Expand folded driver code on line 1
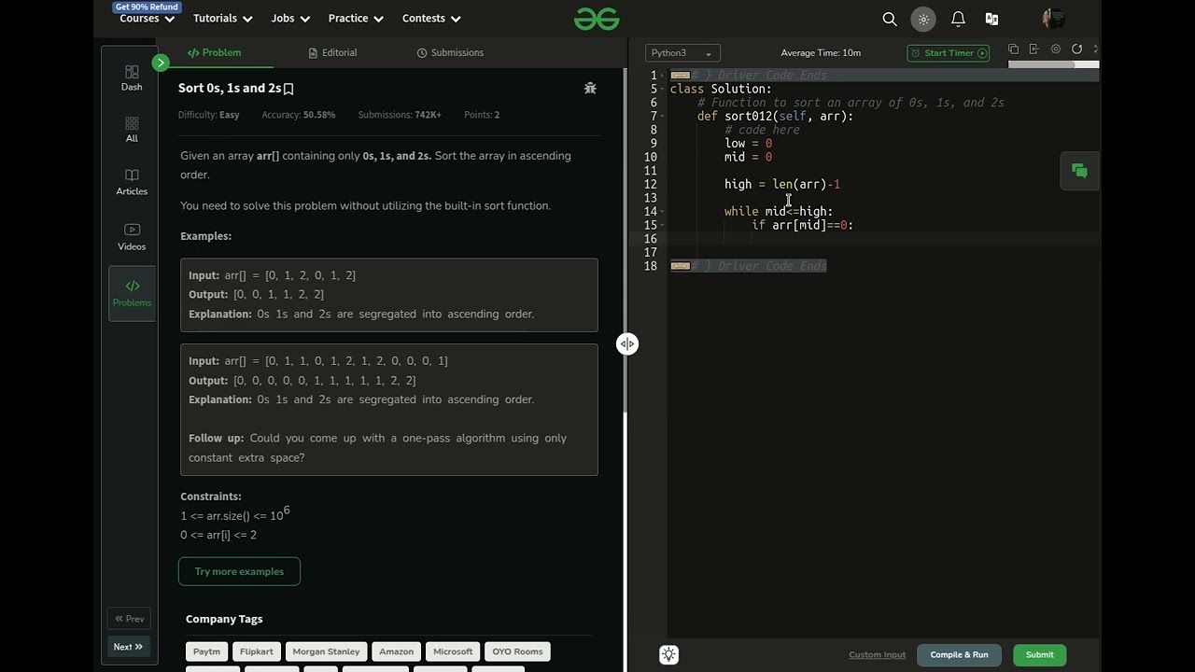 [x=680, y=75]
